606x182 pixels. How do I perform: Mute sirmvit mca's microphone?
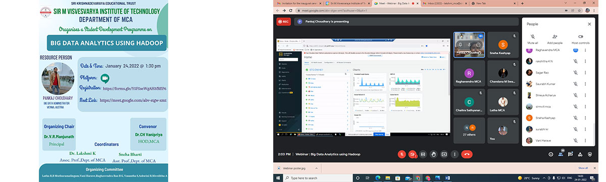(x=576, y=107)
